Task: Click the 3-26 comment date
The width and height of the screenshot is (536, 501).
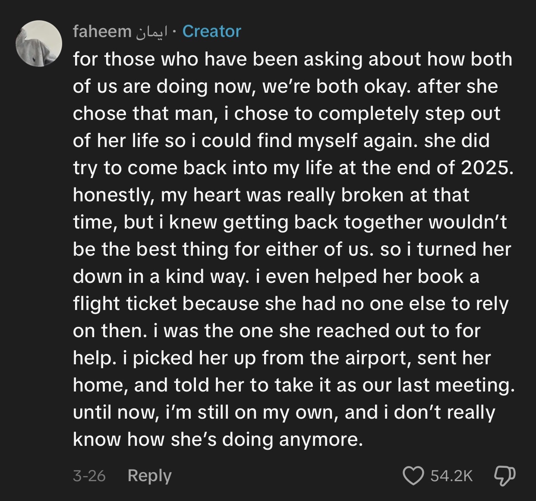Action: pos(89,476)
